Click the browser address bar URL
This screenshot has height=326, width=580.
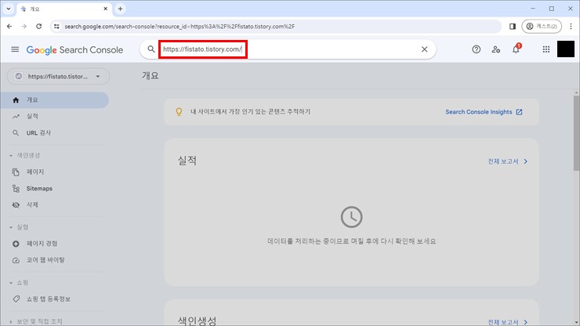tap(179, 27)
